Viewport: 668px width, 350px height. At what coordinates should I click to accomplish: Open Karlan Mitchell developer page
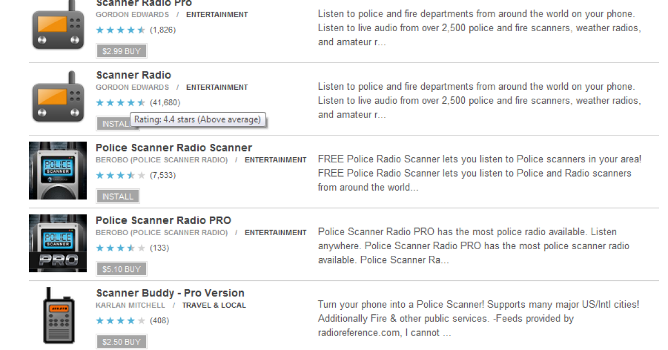(130, 305)
